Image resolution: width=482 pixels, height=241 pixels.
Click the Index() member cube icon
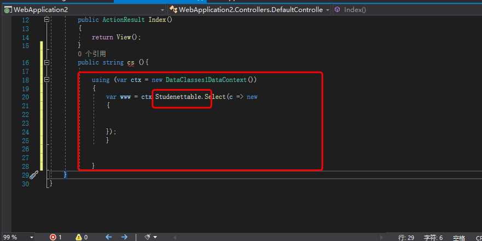(x=337, y=10)
